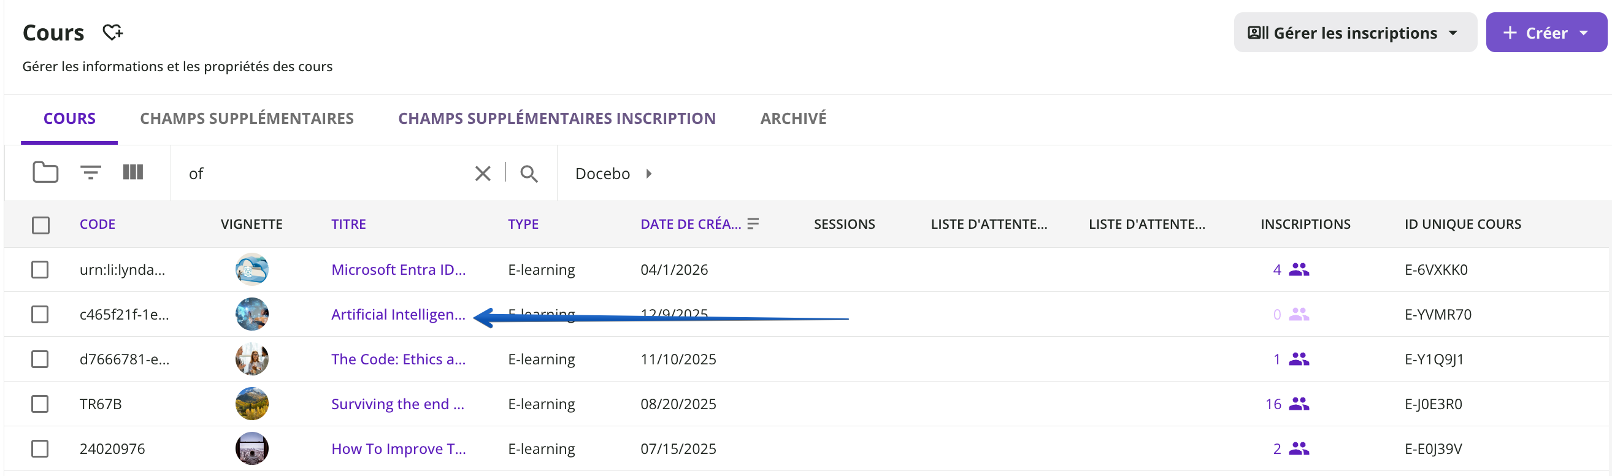Open enrollments icon for Artificial Intelligence row
The image size is (1612, 476).
click(1299, 315)
